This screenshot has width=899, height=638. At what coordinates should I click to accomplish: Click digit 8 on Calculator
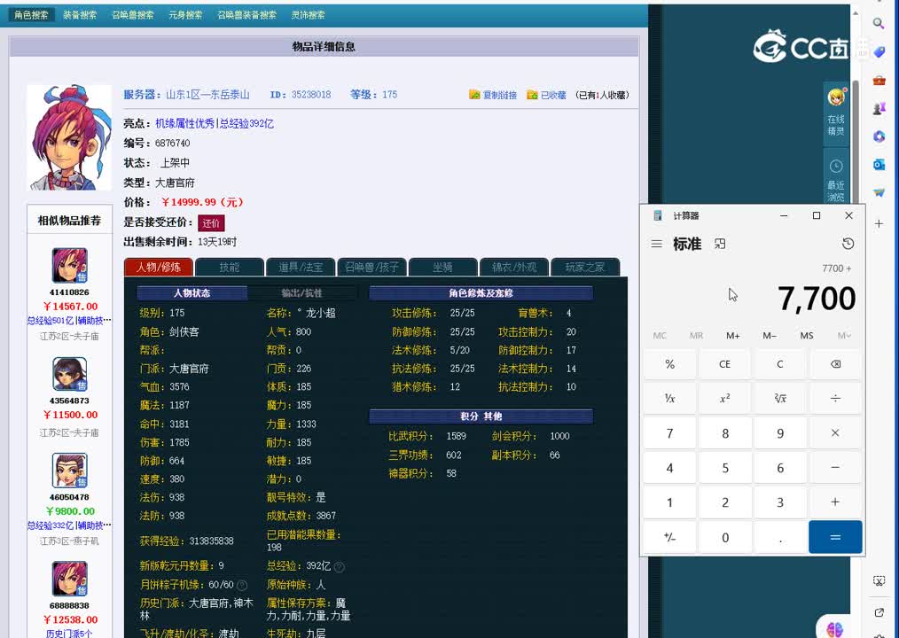click(724, 432)
